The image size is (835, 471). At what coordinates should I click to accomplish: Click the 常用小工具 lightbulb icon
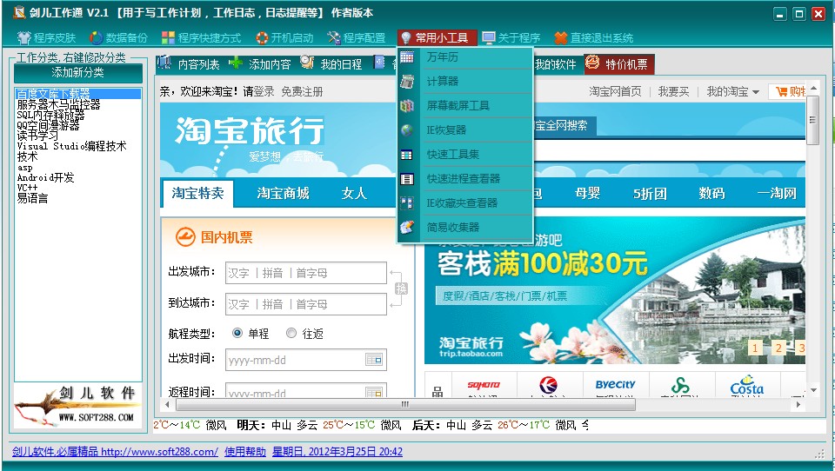point(406,37)
